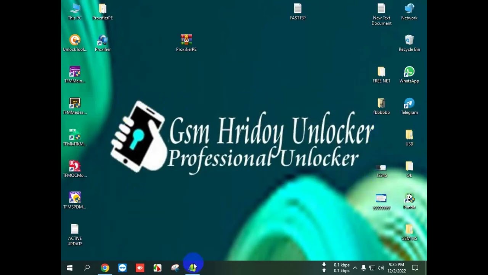Open the volume speaker control

(x=380, y=268)
